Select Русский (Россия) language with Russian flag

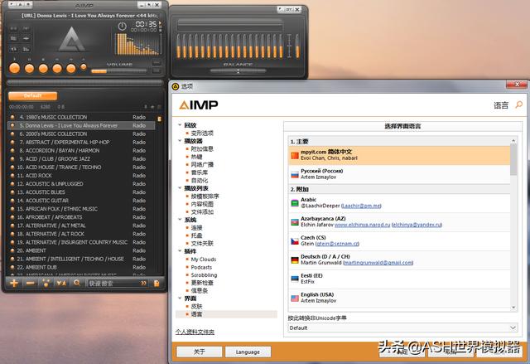(x=399, y=174)
